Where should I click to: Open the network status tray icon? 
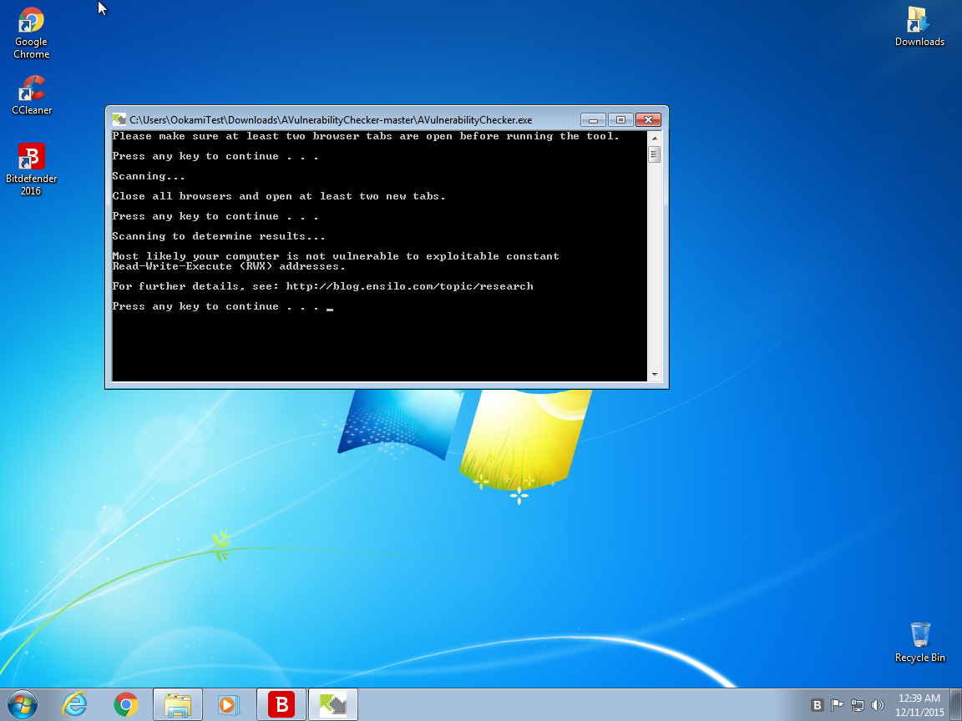857,705
